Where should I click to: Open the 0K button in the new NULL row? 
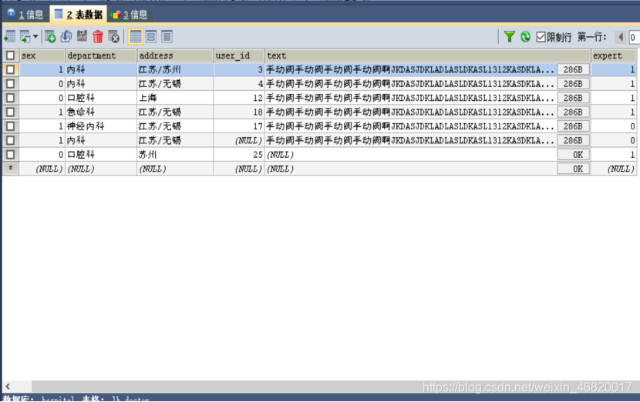point(573,169)
